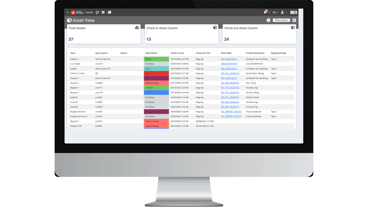Click the cube icon beside the Asset View title

[69, 20]
